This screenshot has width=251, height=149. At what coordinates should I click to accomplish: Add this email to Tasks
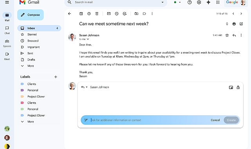[x=125, y=14]
